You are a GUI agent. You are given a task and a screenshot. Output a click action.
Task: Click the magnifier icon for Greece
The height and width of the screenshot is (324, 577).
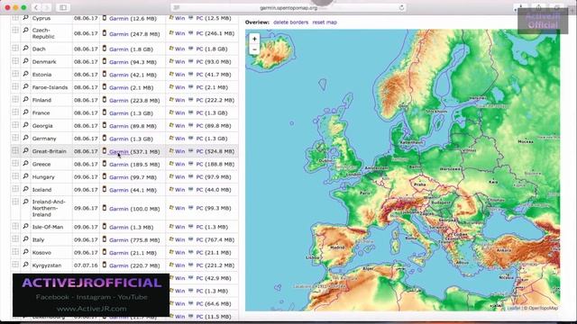point(25,164)
